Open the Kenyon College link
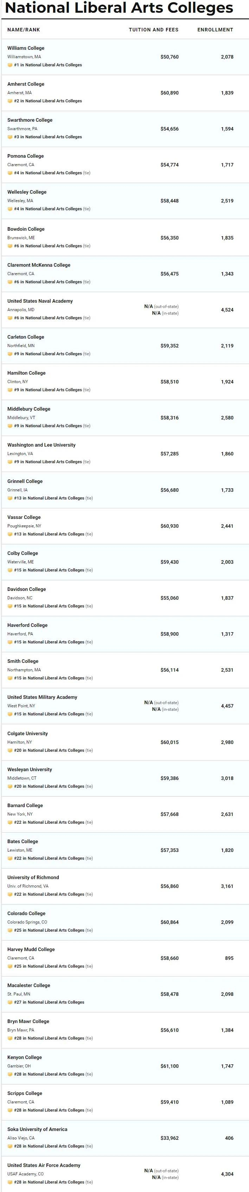 coord(24,1057)
